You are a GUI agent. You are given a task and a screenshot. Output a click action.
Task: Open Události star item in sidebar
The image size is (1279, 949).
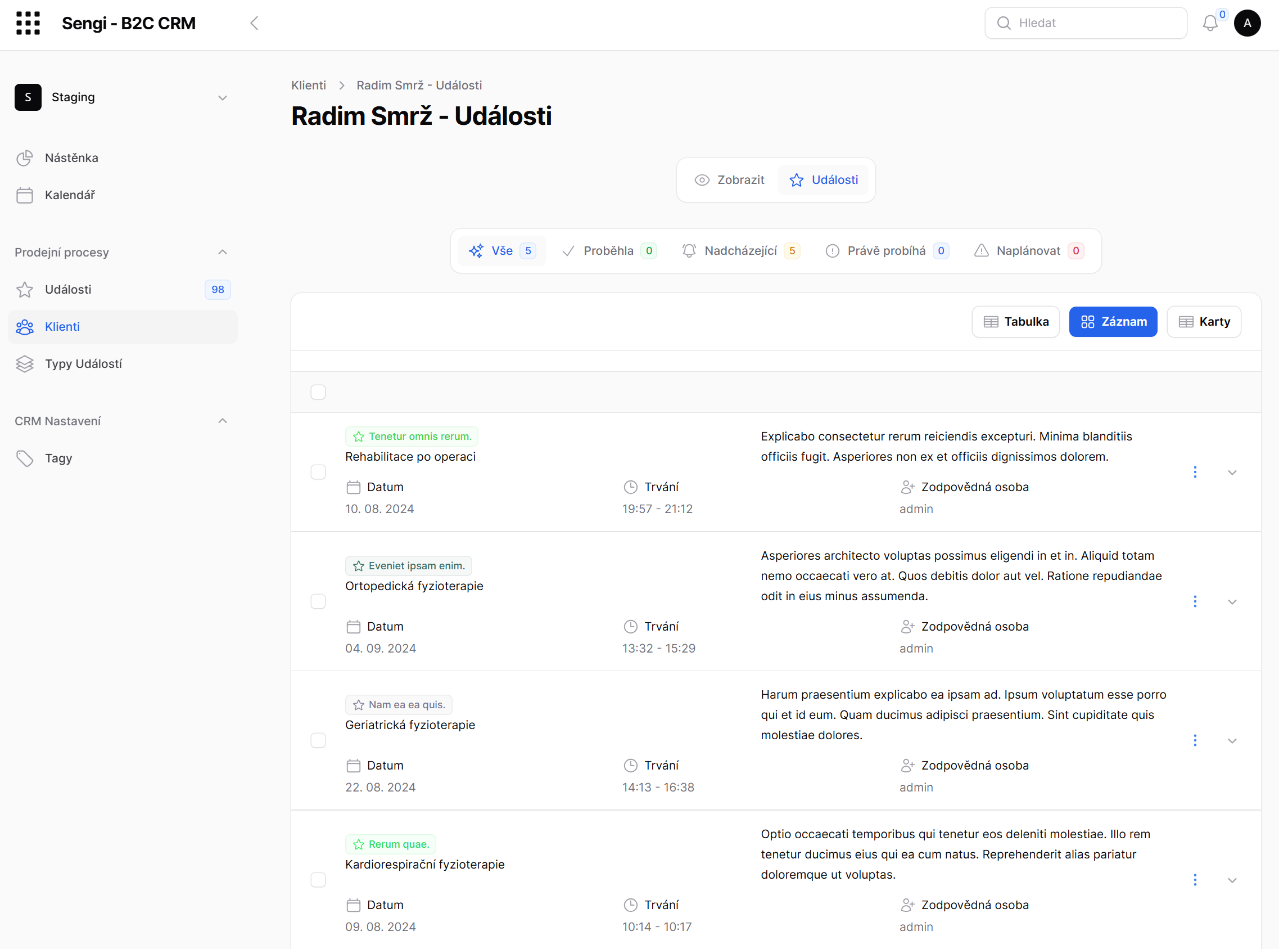coord(123,290)
